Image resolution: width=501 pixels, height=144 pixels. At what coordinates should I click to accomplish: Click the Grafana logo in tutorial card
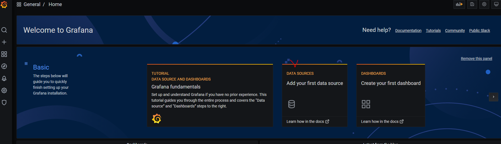156,118
